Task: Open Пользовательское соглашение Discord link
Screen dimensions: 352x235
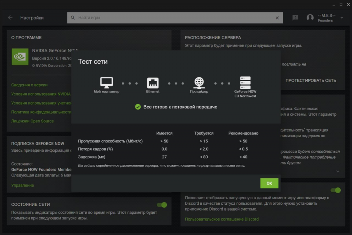Action: pos(222,219)
